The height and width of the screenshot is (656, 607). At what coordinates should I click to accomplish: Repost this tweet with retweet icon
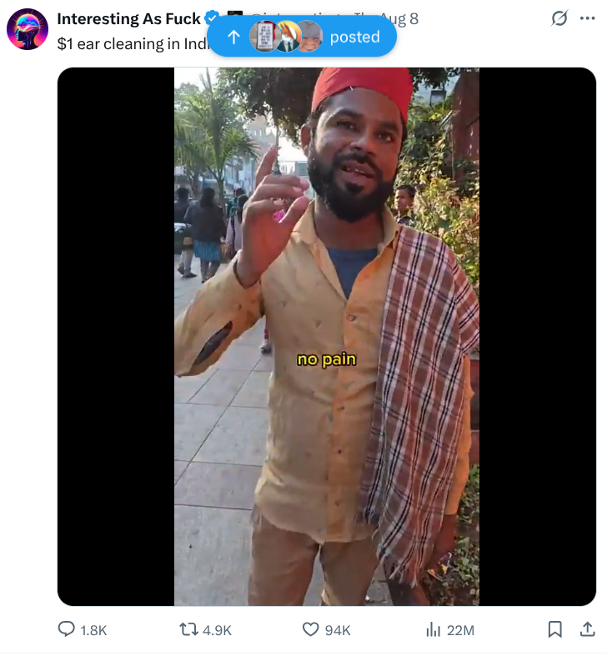(188, 629)
